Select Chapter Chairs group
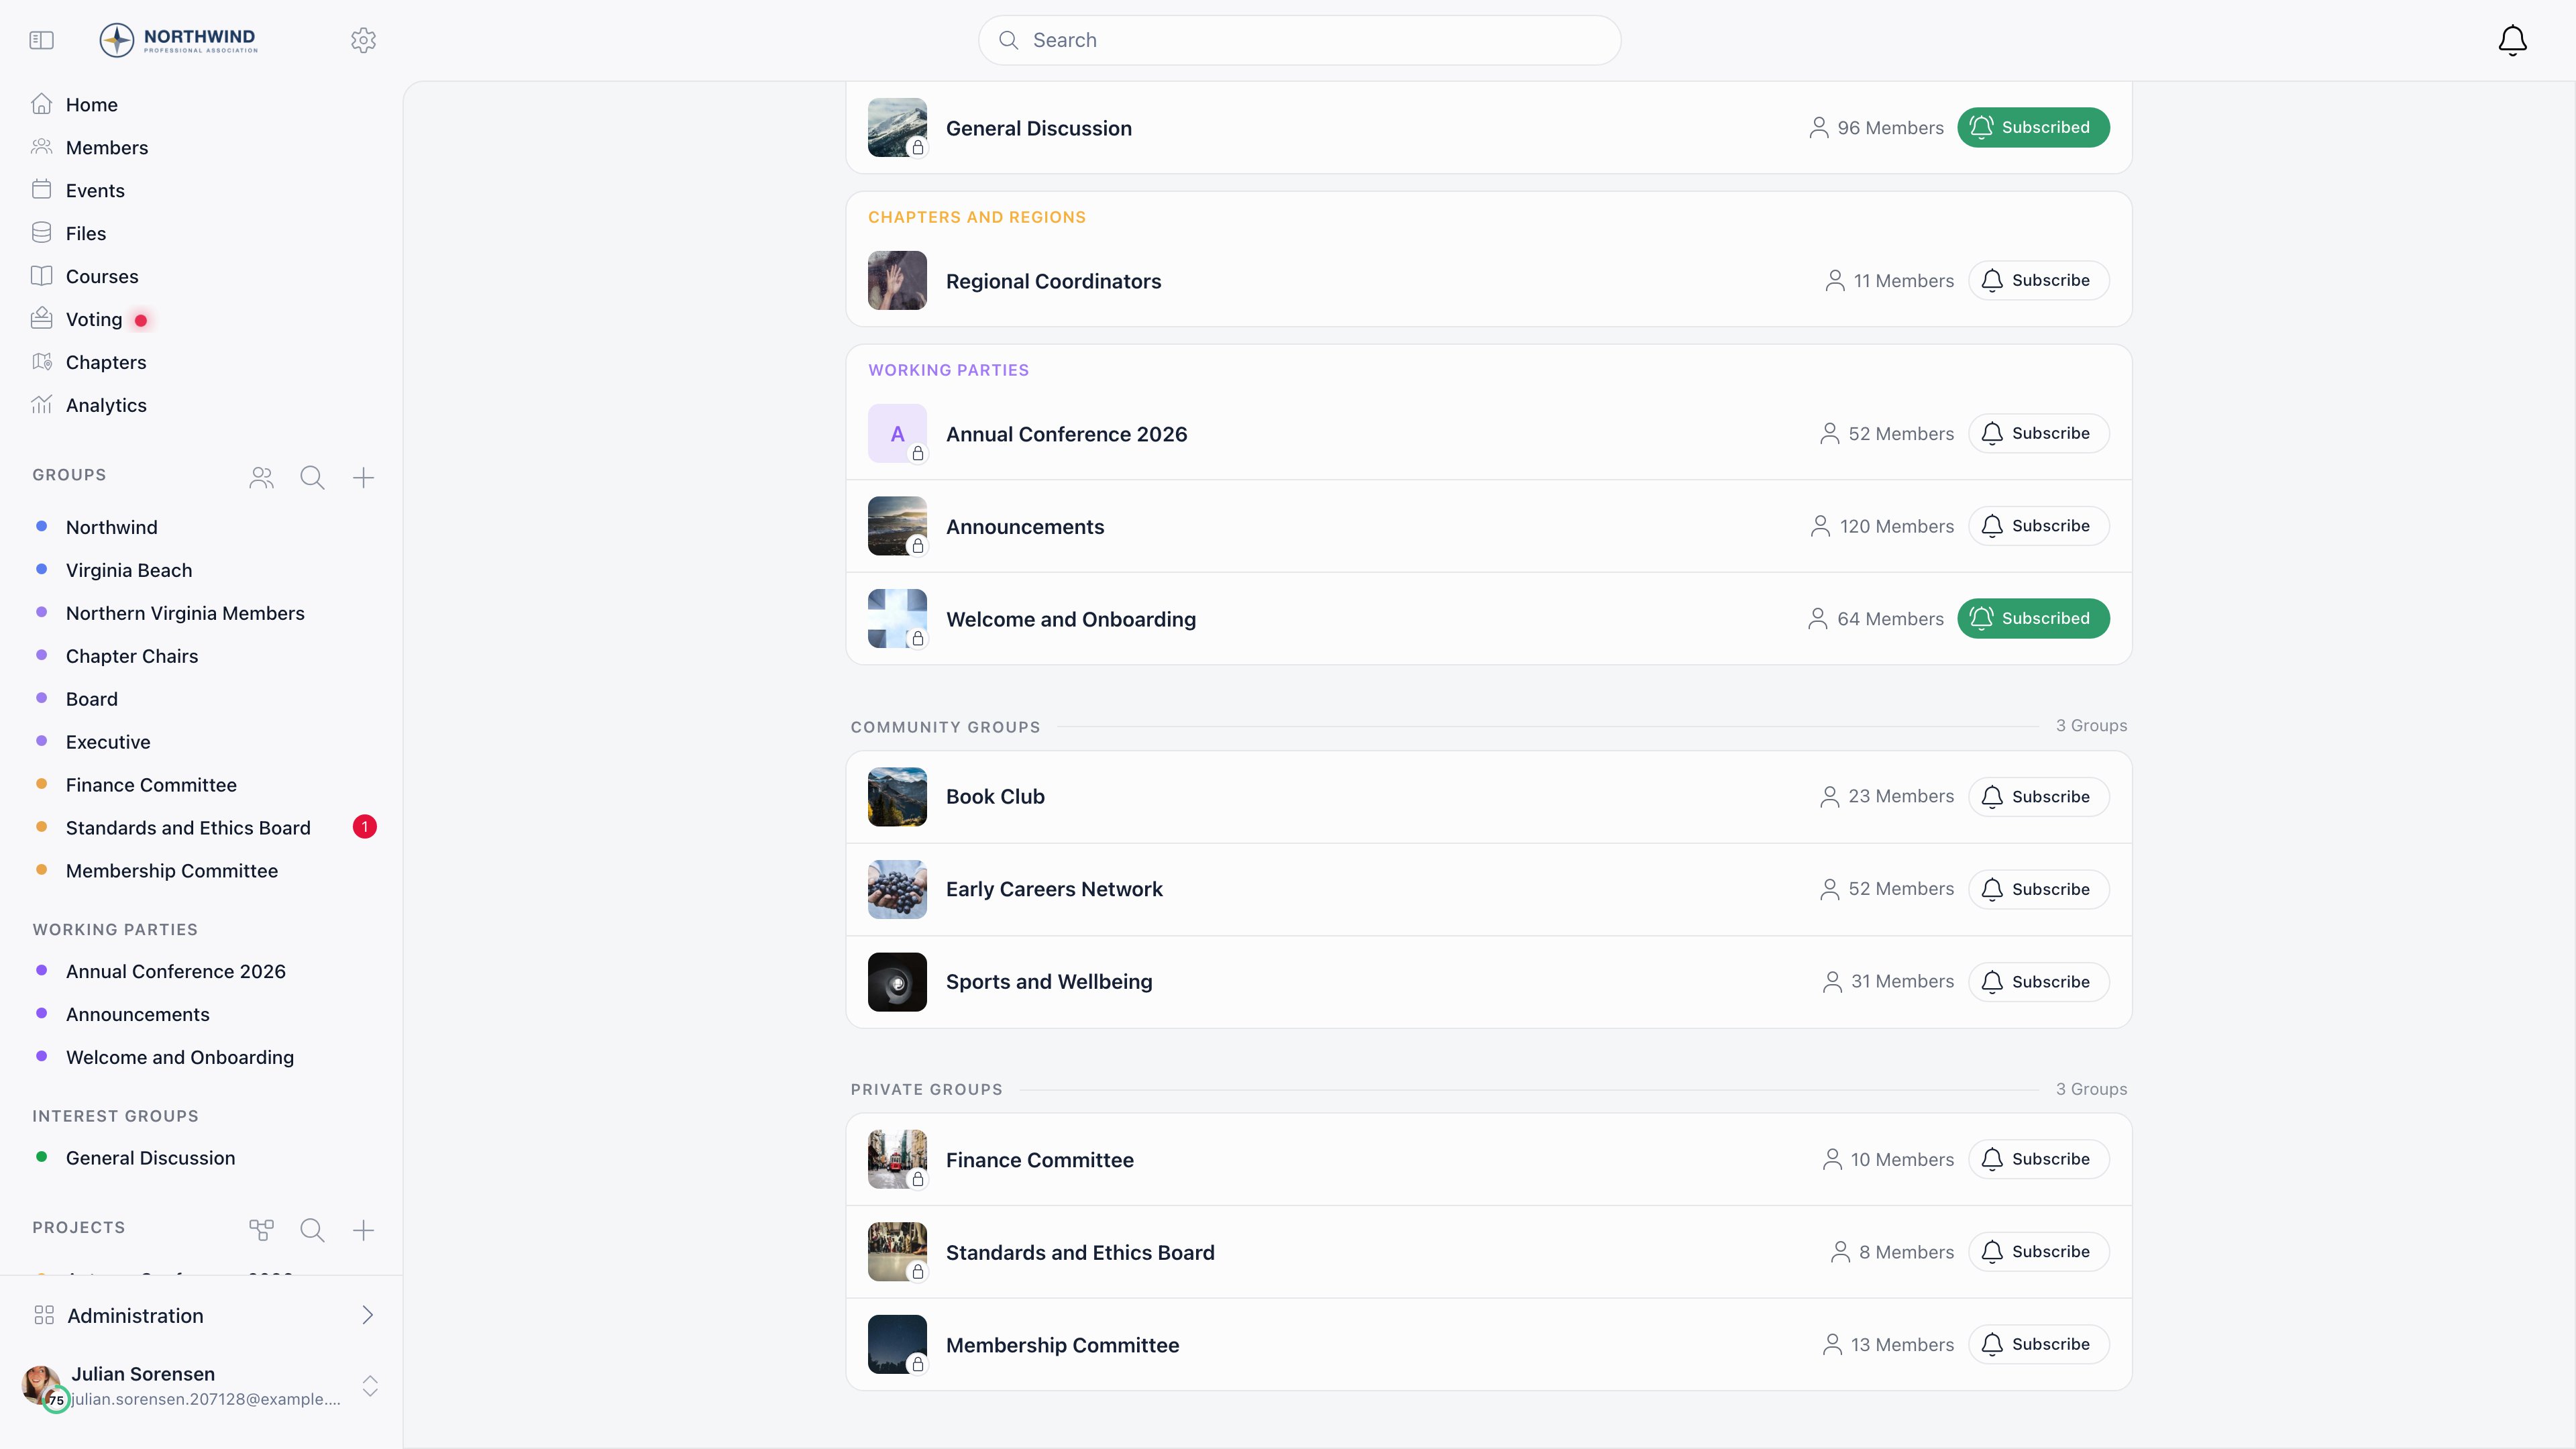2576x1449 pixels. pos(132,656)
